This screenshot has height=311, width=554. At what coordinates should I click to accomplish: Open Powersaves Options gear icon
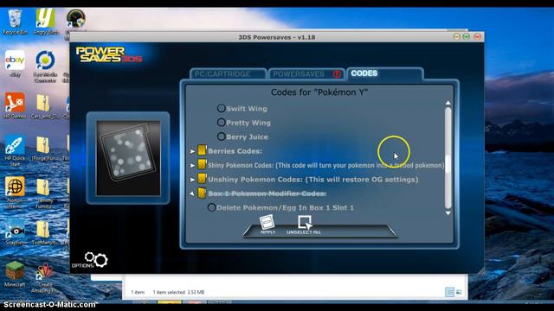point(95,260)
